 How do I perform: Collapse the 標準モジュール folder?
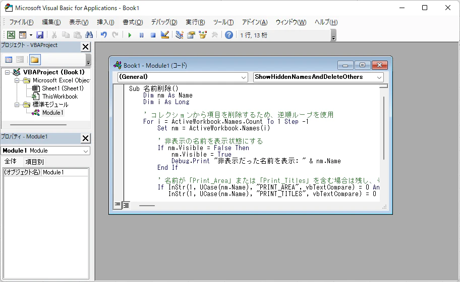click(x=17, y=105)
